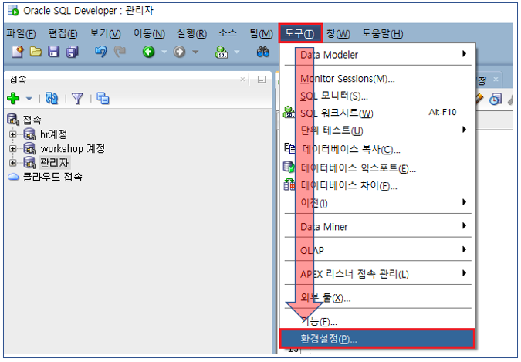Expand the OLAP submenu arrow
The width and height of the screenshot is (521, 362).
click(464, 249)
